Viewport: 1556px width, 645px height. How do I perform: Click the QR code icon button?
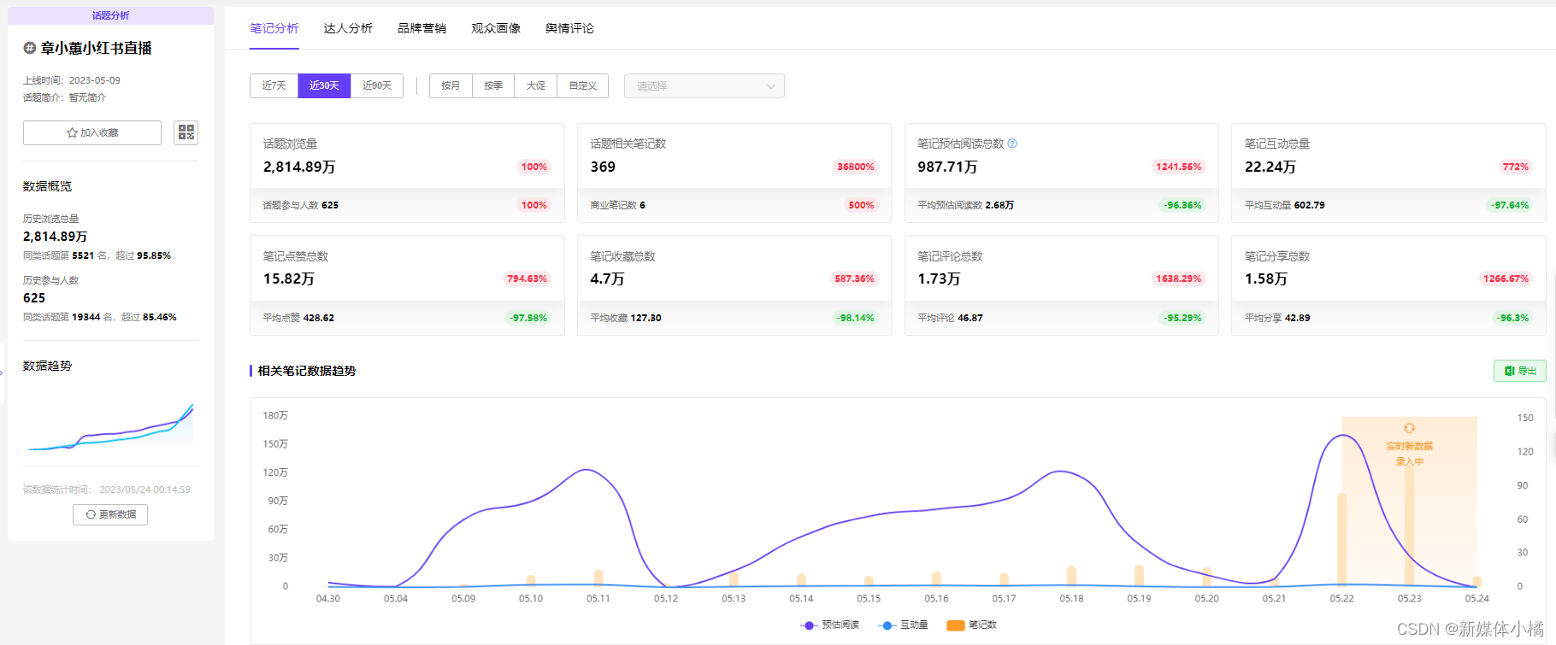tap(186, 132)
